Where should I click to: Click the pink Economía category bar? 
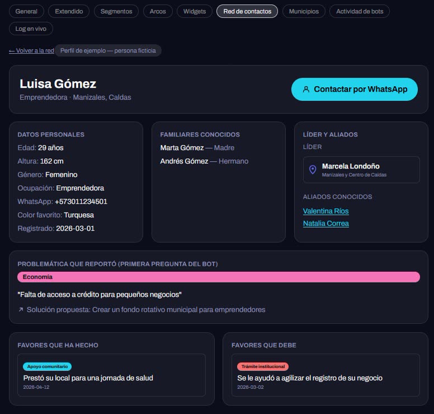(219, 277)
